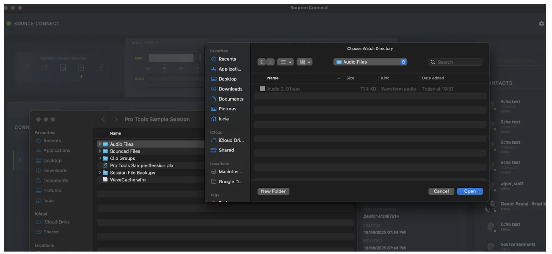Open the grouping options dropdown in dialog

click(x=304, y=62)
